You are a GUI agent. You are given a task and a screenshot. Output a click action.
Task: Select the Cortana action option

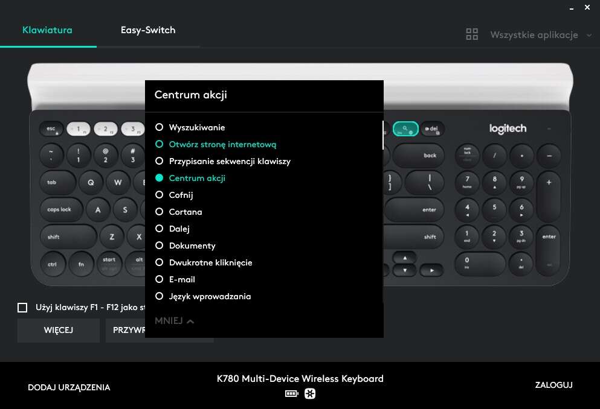(x=185, y=212)
